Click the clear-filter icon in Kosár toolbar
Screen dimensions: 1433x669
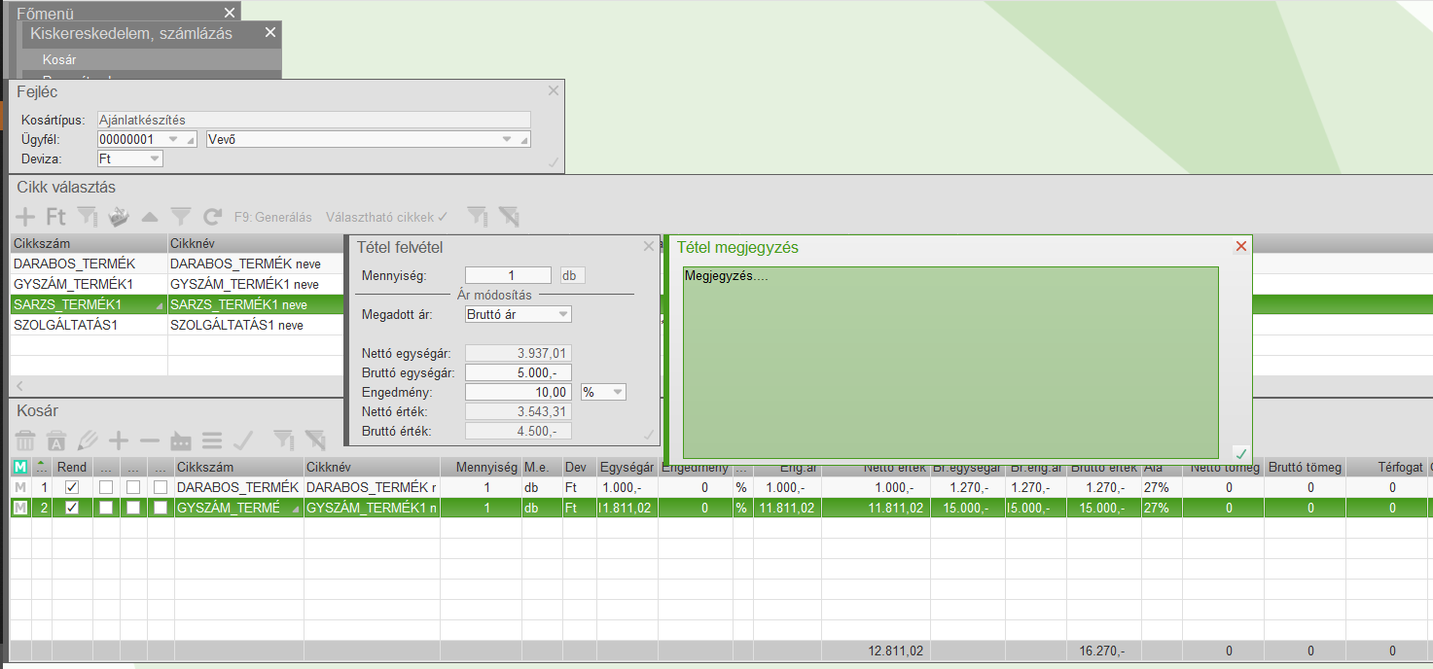(x=314, y=440)
